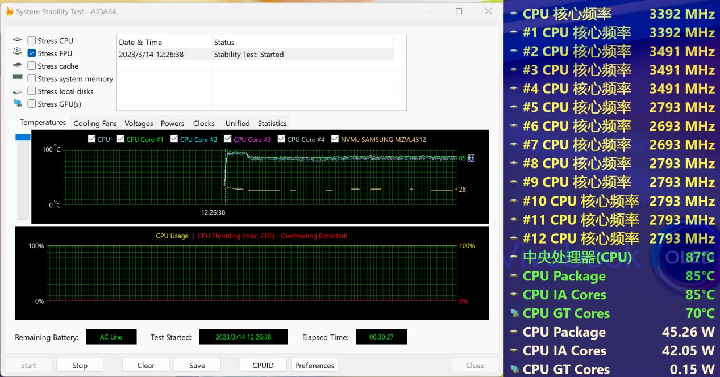Click the RAM module icon beside Stress system memory

pos(18,78)
